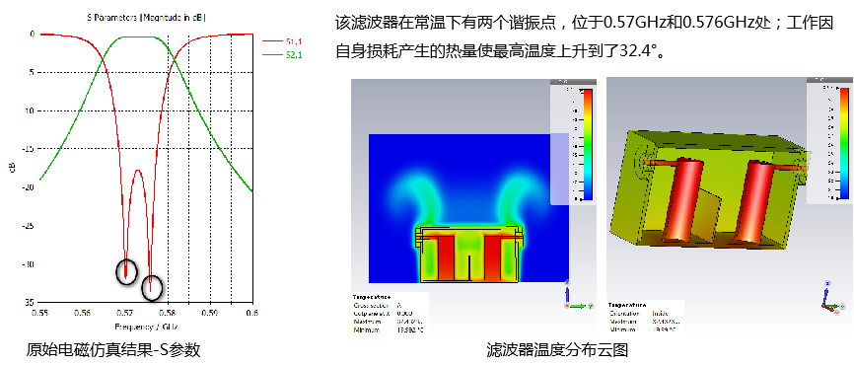854x365 pixels.
Task: Click the color bar title strip in cross-section view
Action: [x=573, y=82]
